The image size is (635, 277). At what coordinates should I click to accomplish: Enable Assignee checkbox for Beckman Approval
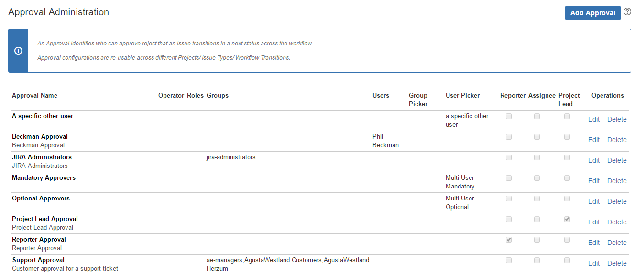(x=537, y=137)
